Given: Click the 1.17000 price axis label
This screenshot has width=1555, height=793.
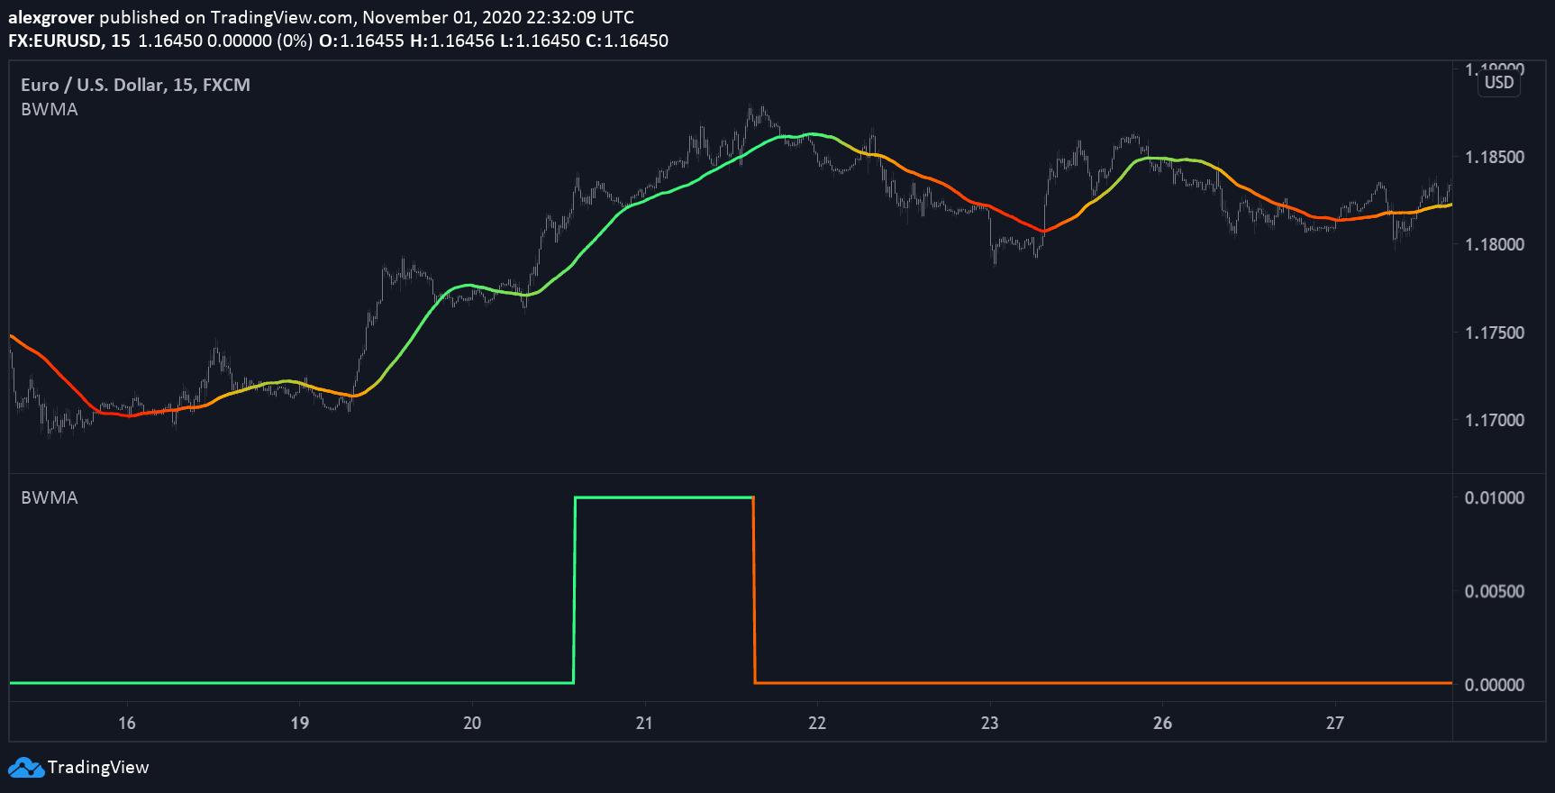Looking at the screenshot, I should pyautogui.click(x=1495, y=420).
